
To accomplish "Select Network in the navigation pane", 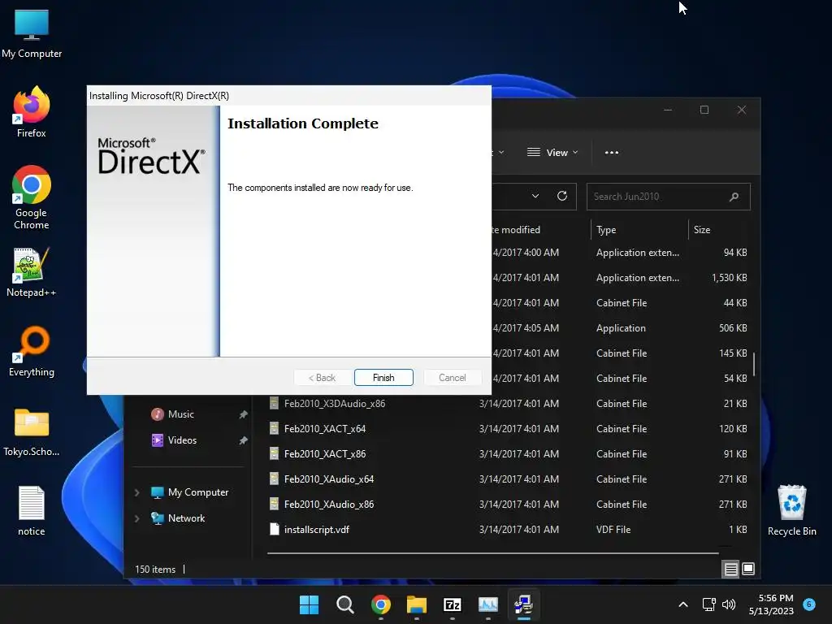I will (186, 518).
